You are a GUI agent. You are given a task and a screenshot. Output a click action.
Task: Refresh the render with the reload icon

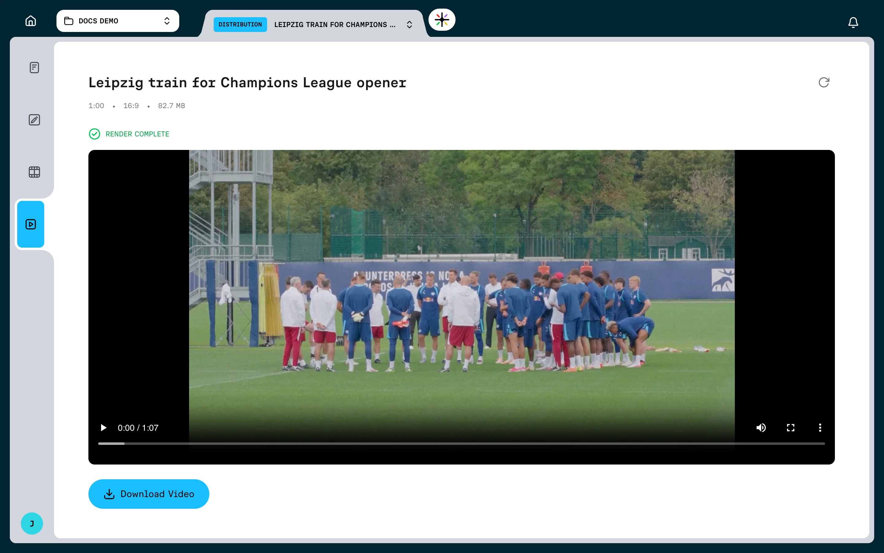(x=824, y=82)
